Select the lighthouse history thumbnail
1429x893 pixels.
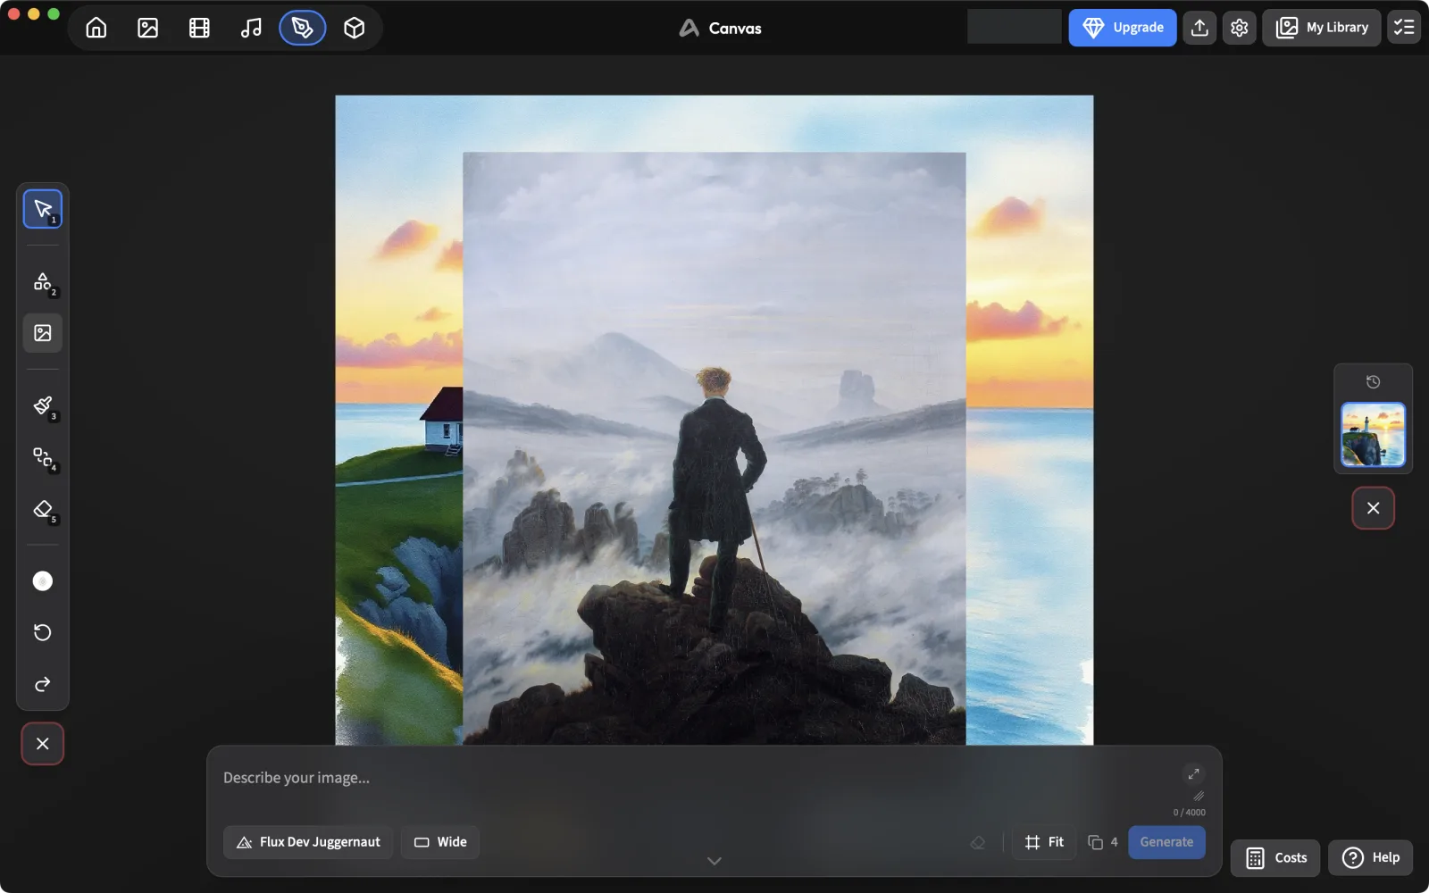coord(1374,435)
